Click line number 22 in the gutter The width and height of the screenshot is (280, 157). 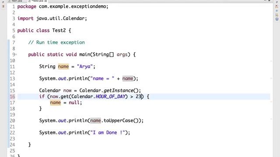pos(12,133)
